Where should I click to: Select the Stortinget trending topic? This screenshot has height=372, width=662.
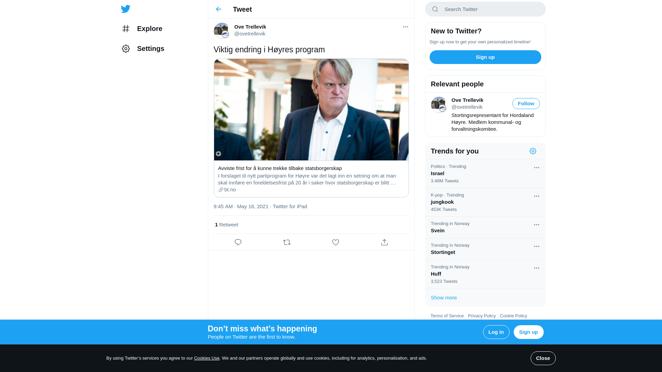coord(443,252)
